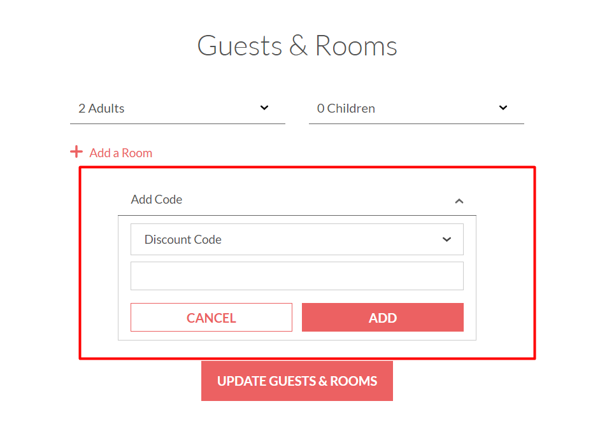Click the Guests & Rooms heading
This screenshot has width=593, height=429.
coord(297,45)
